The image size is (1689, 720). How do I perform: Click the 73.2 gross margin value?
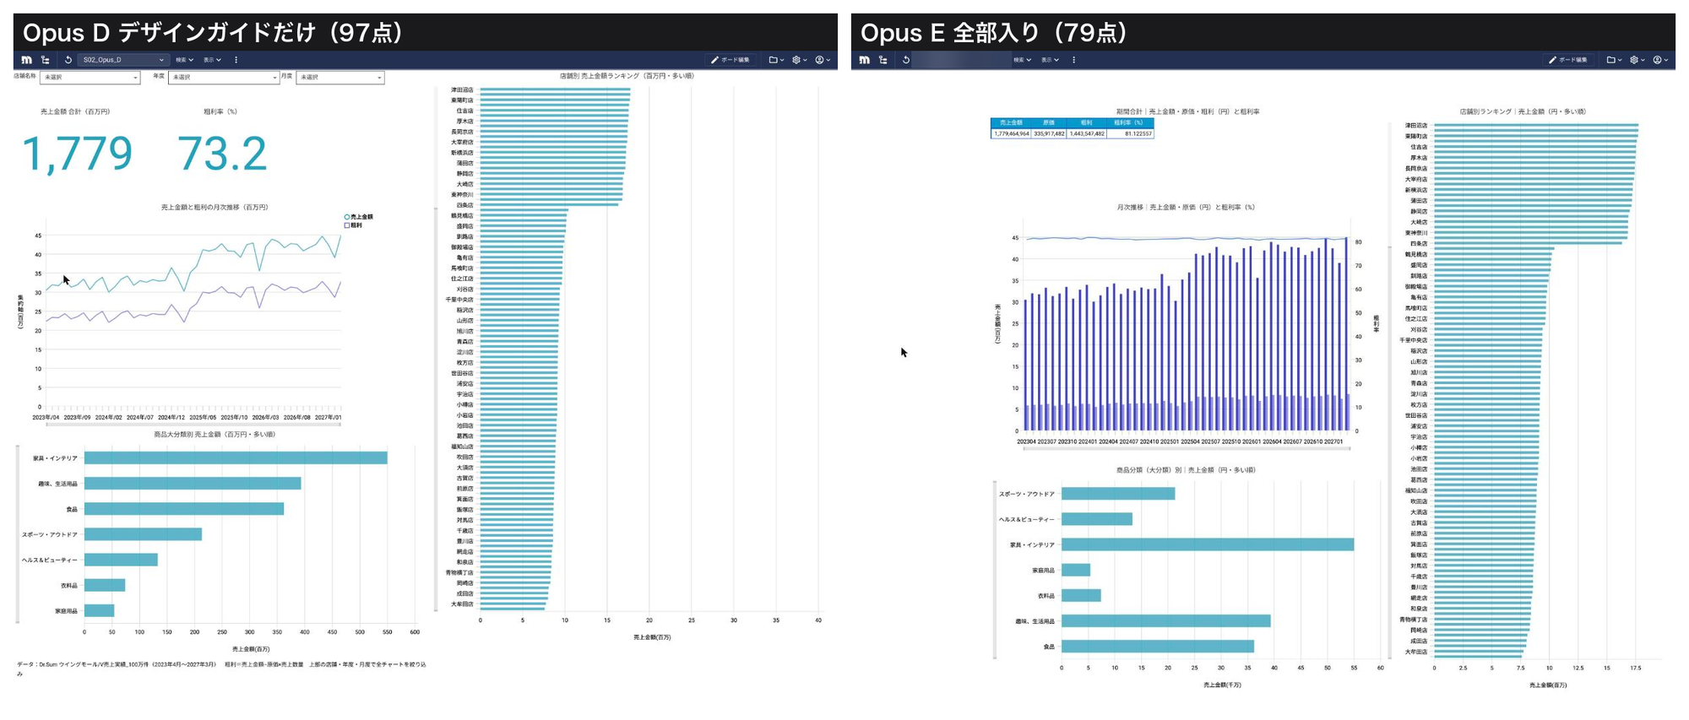click(x=222, y=154)
